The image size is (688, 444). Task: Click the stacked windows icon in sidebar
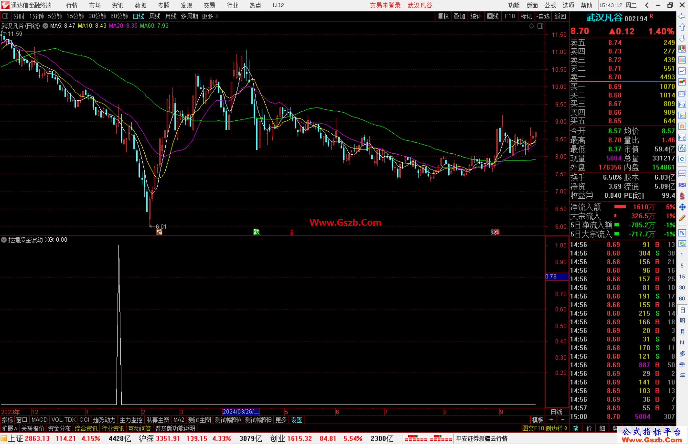[x=682, y=93]
